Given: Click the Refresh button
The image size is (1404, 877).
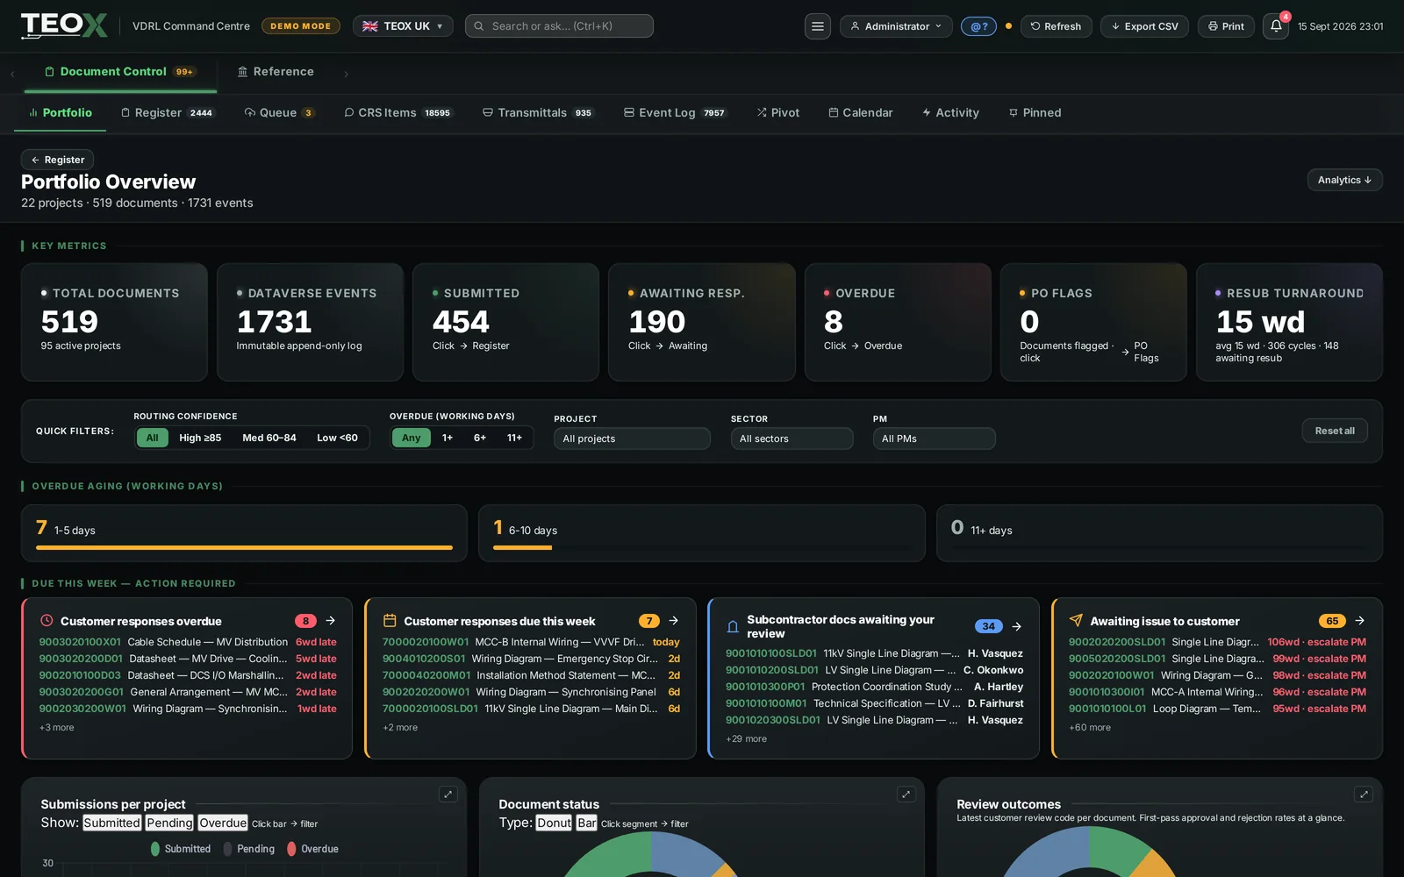Looking at the screenshot, I should coord(1056,26).
